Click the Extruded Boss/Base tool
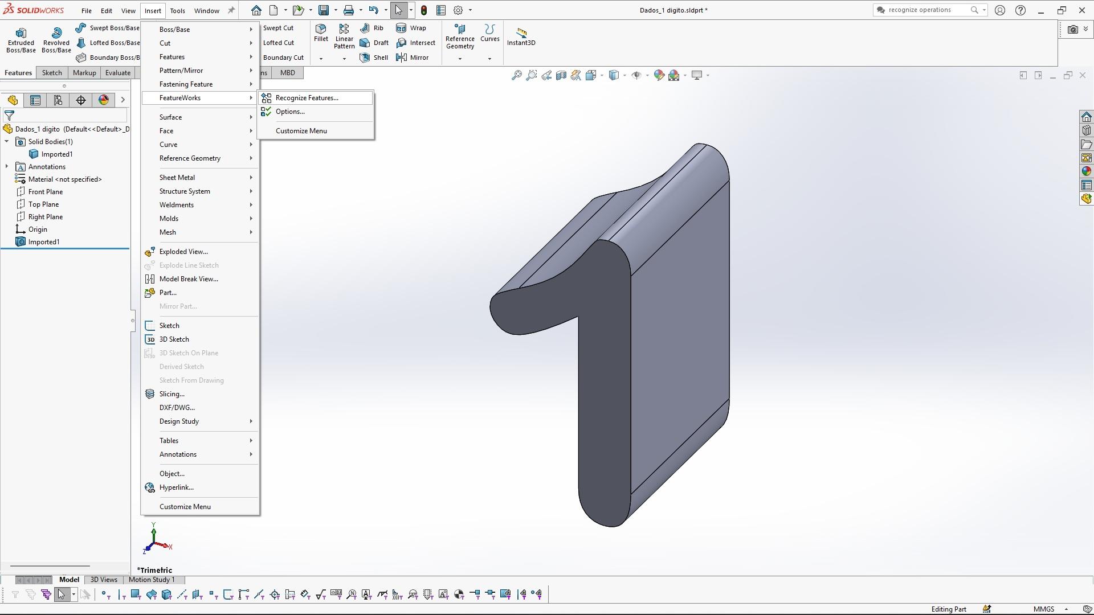This screenshot has width=1094, height=615. [21, 40]
